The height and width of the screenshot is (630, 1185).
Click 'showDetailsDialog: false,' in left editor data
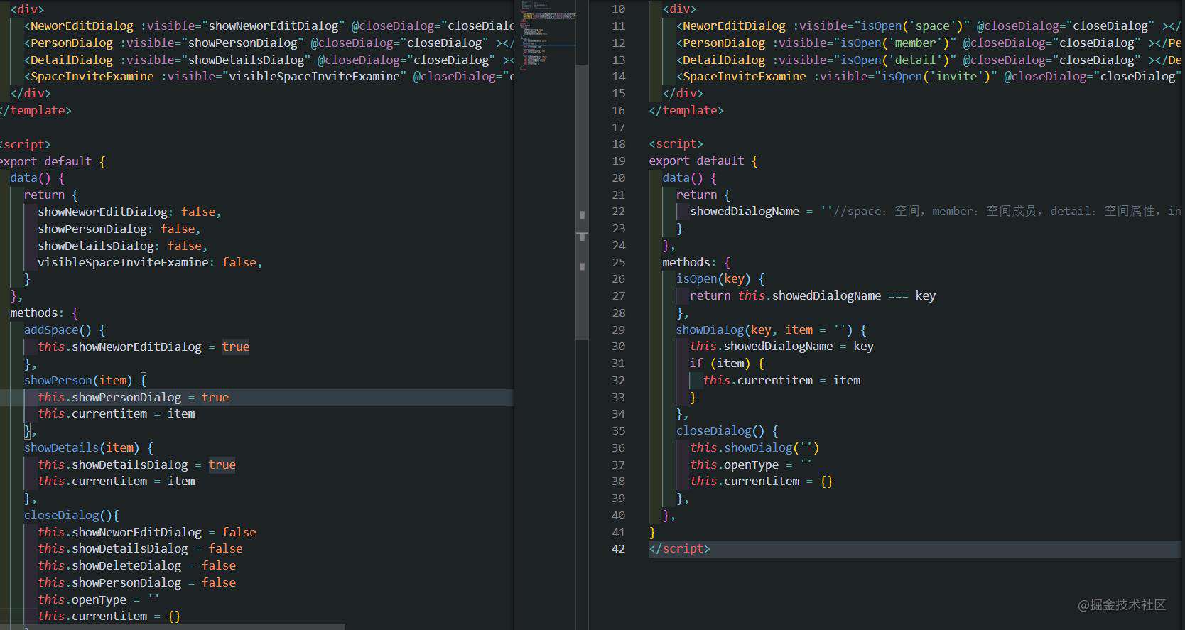[123, 246]
